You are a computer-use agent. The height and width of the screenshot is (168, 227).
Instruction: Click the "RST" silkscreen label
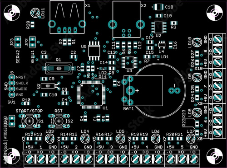[59, 111]
